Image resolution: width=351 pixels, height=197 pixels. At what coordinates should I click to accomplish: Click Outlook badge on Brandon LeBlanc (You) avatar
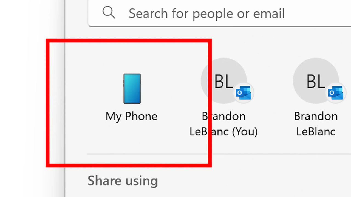tap(244, 93)
